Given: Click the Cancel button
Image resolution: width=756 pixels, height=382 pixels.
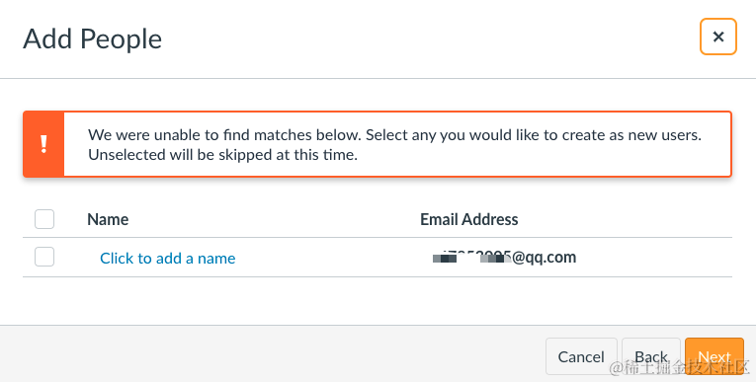Looking at the screenshot, I should click(x=581, y=356).
